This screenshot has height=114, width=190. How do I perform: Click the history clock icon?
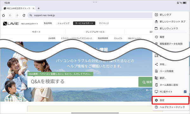pos(156,37)
